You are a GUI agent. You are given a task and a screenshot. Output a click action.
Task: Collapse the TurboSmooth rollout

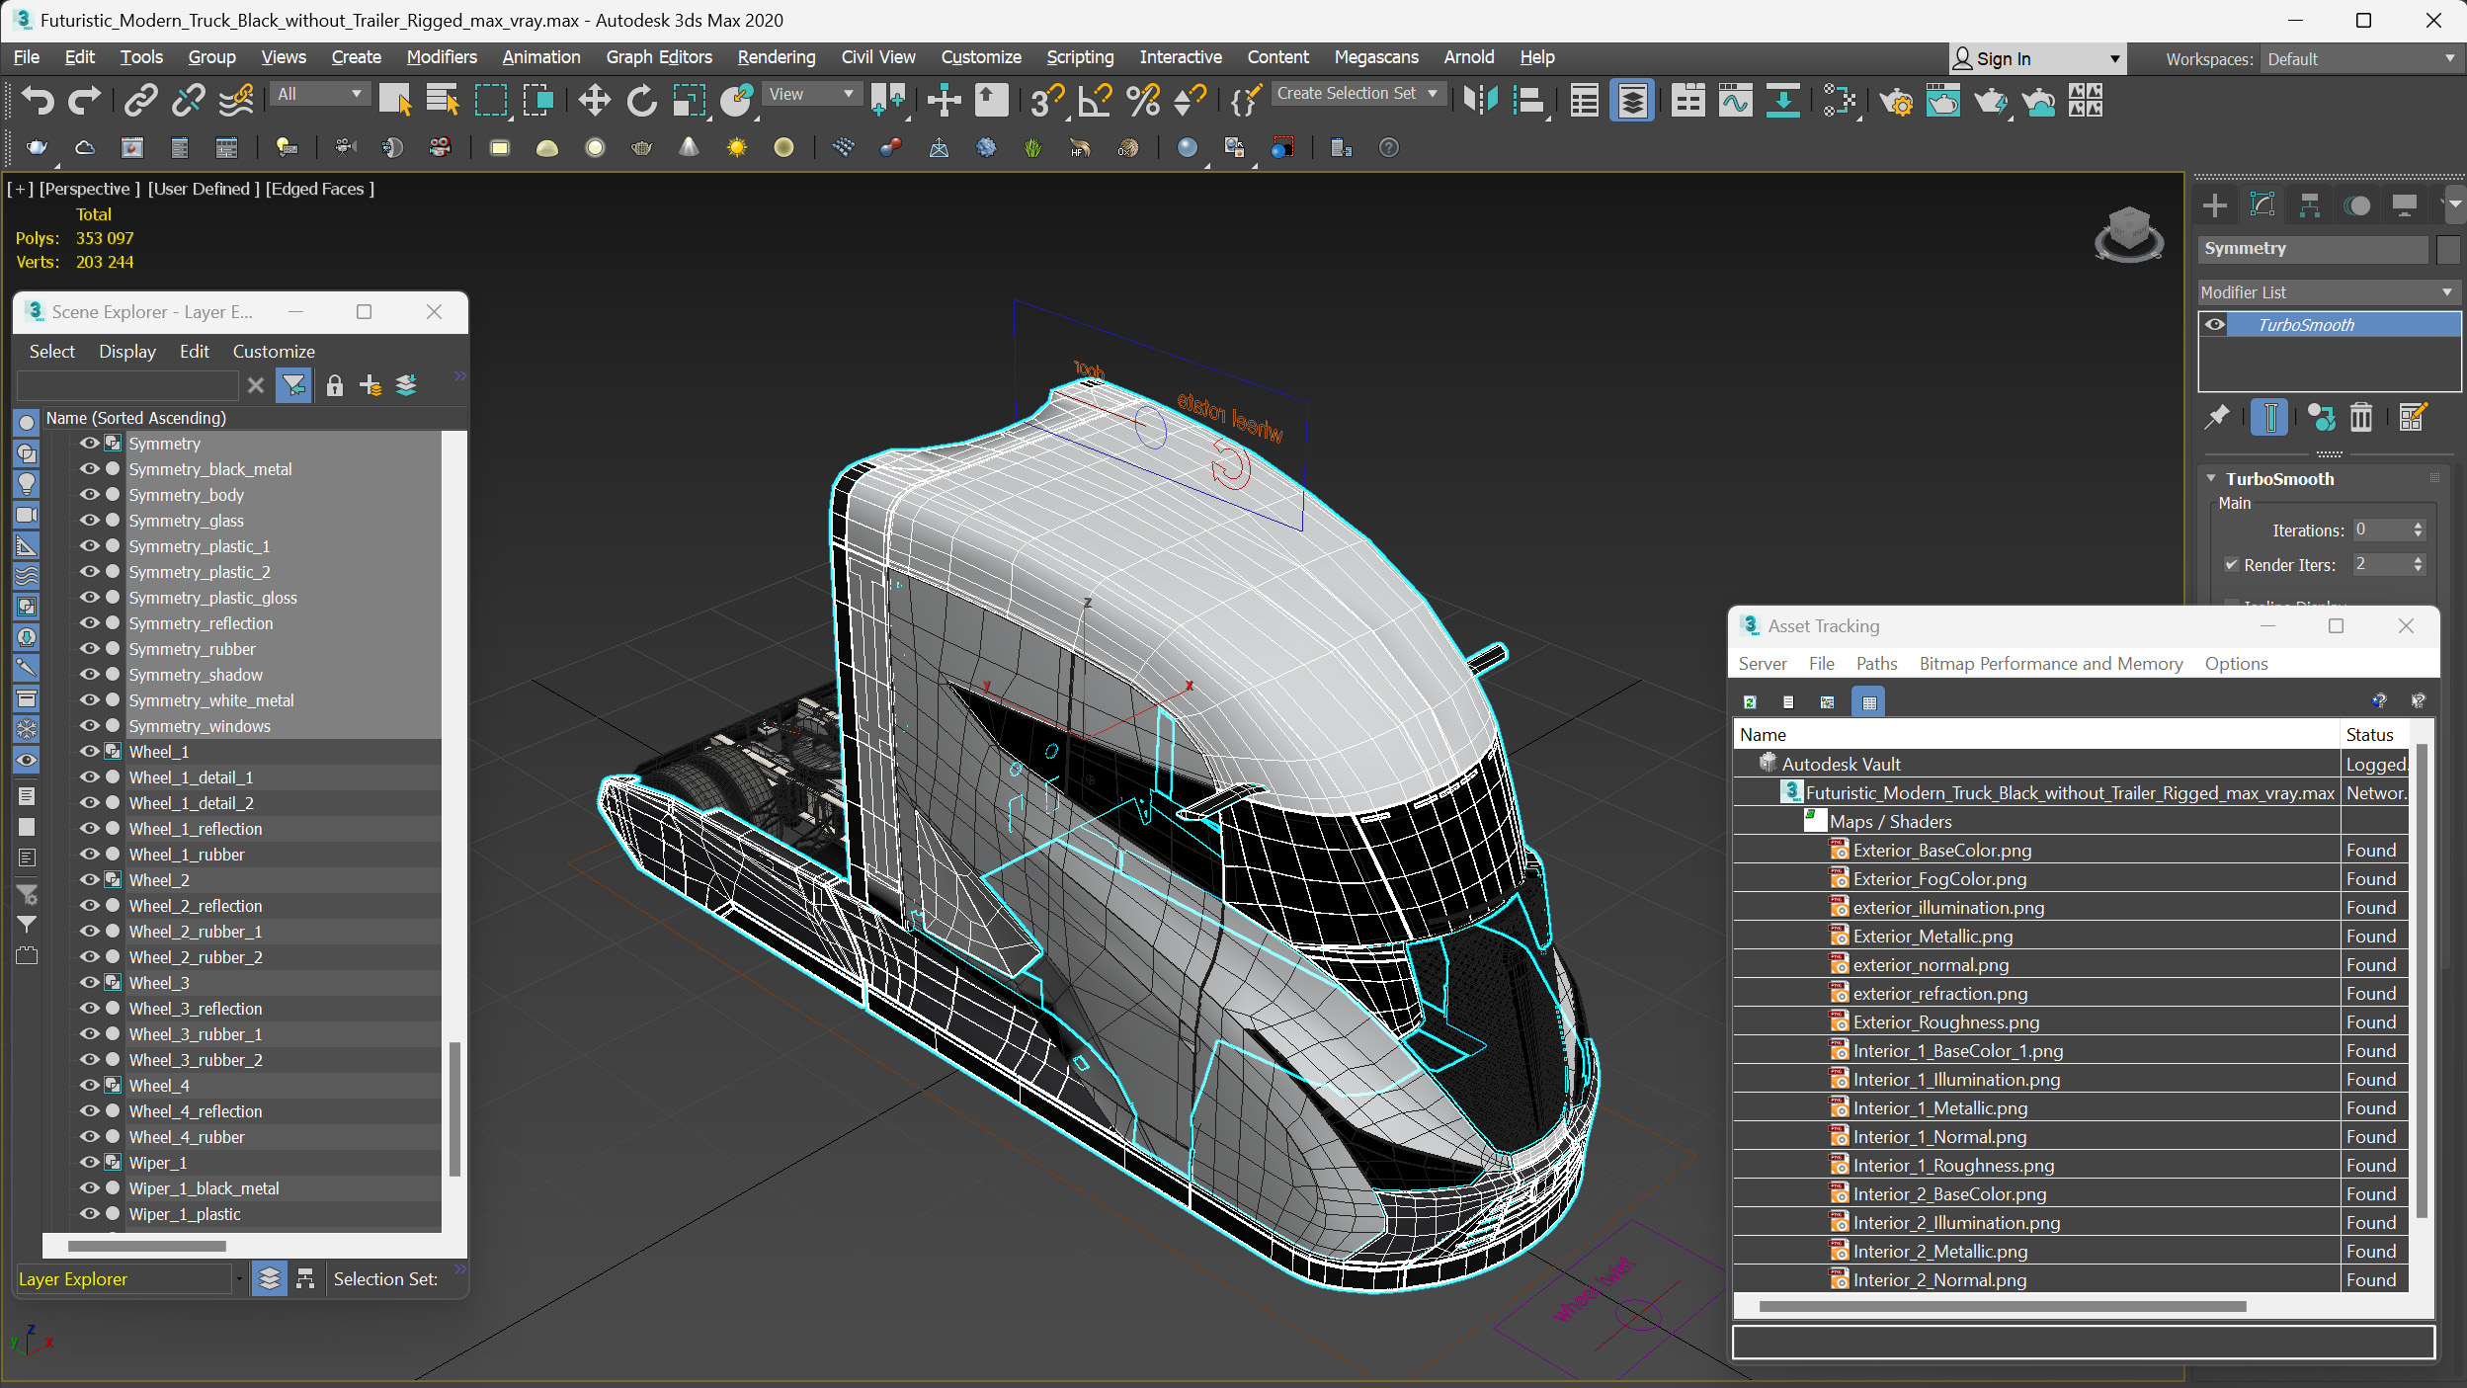tap(2212, 478)
